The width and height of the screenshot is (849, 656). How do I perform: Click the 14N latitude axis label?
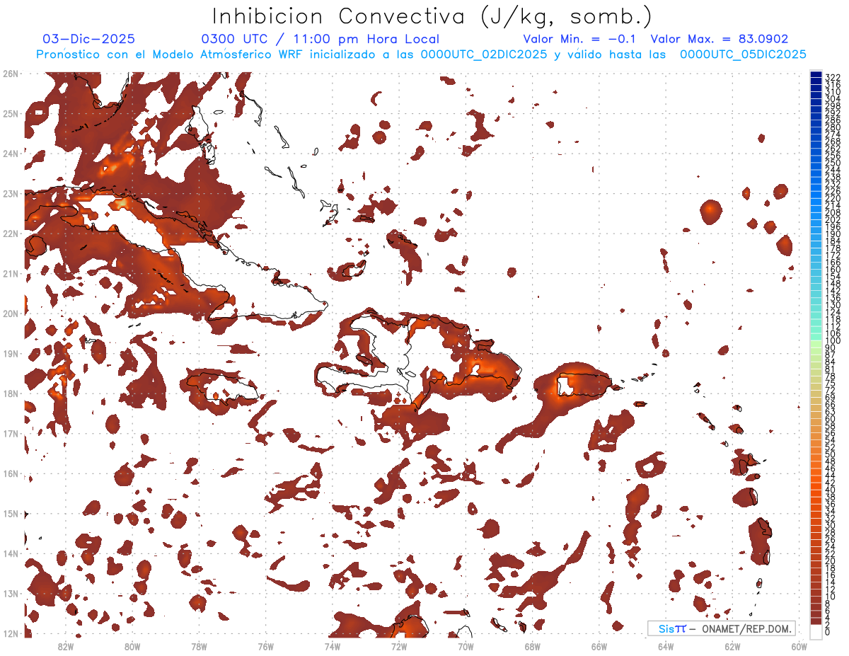click(11, 553)
